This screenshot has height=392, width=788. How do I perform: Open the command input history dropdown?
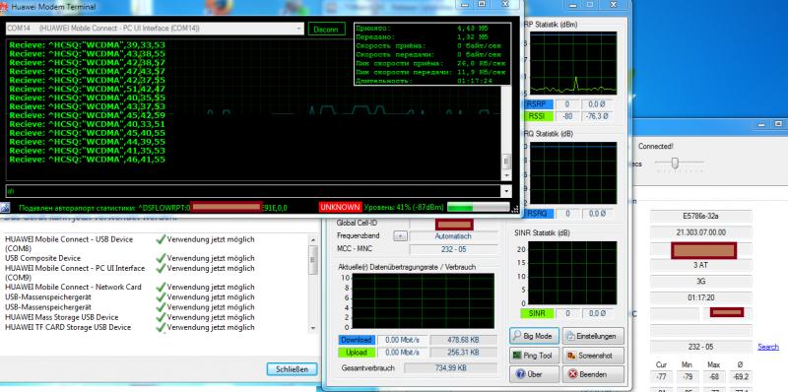point(506,191)
